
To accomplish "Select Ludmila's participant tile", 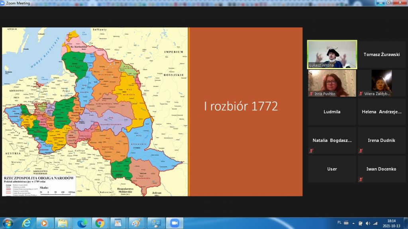I will coord(332,112).
